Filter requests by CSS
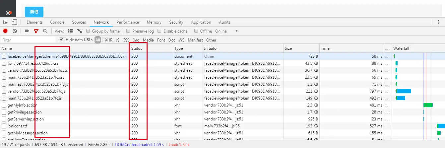This screenshot has width=445, height=148. click(x=126, y=40)
